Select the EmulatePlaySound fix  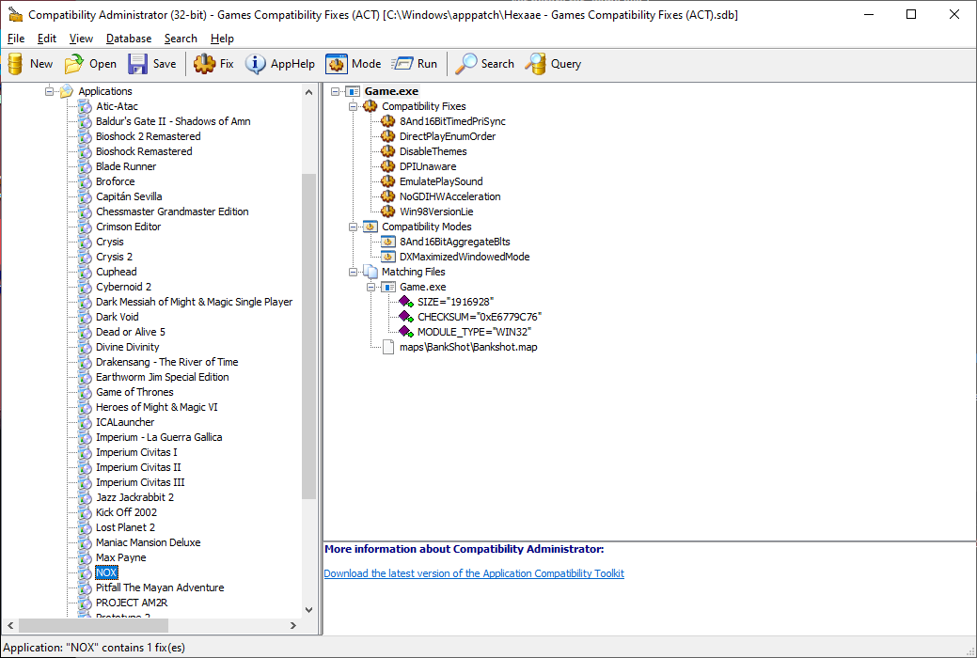(441, 182)
